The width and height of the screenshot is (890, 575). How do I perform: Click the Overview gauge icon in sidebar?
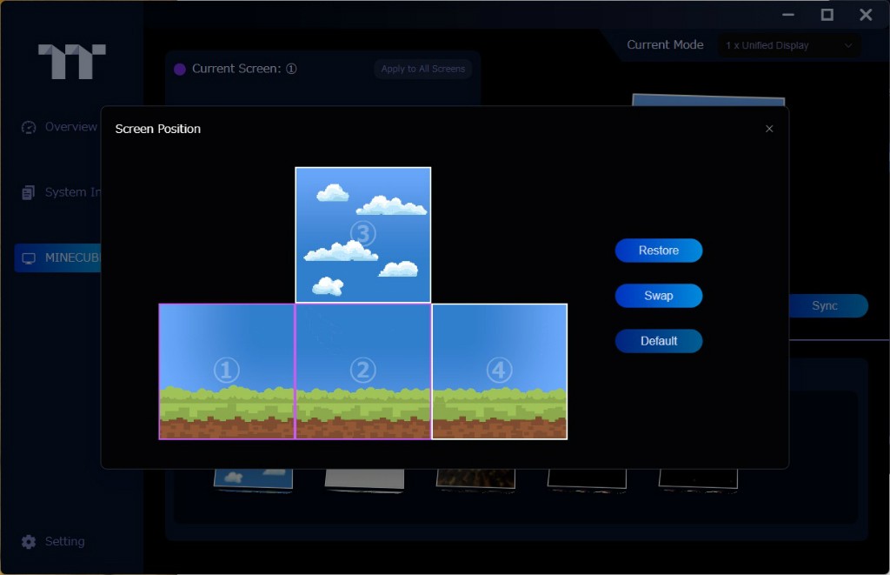coord(29,127)
